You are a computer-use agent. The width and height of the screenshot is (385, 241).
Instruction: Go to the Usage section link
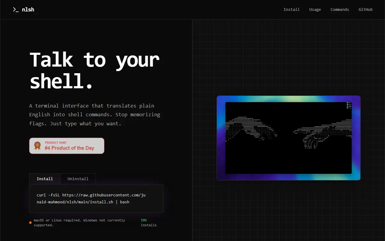(x=315, y=10)
